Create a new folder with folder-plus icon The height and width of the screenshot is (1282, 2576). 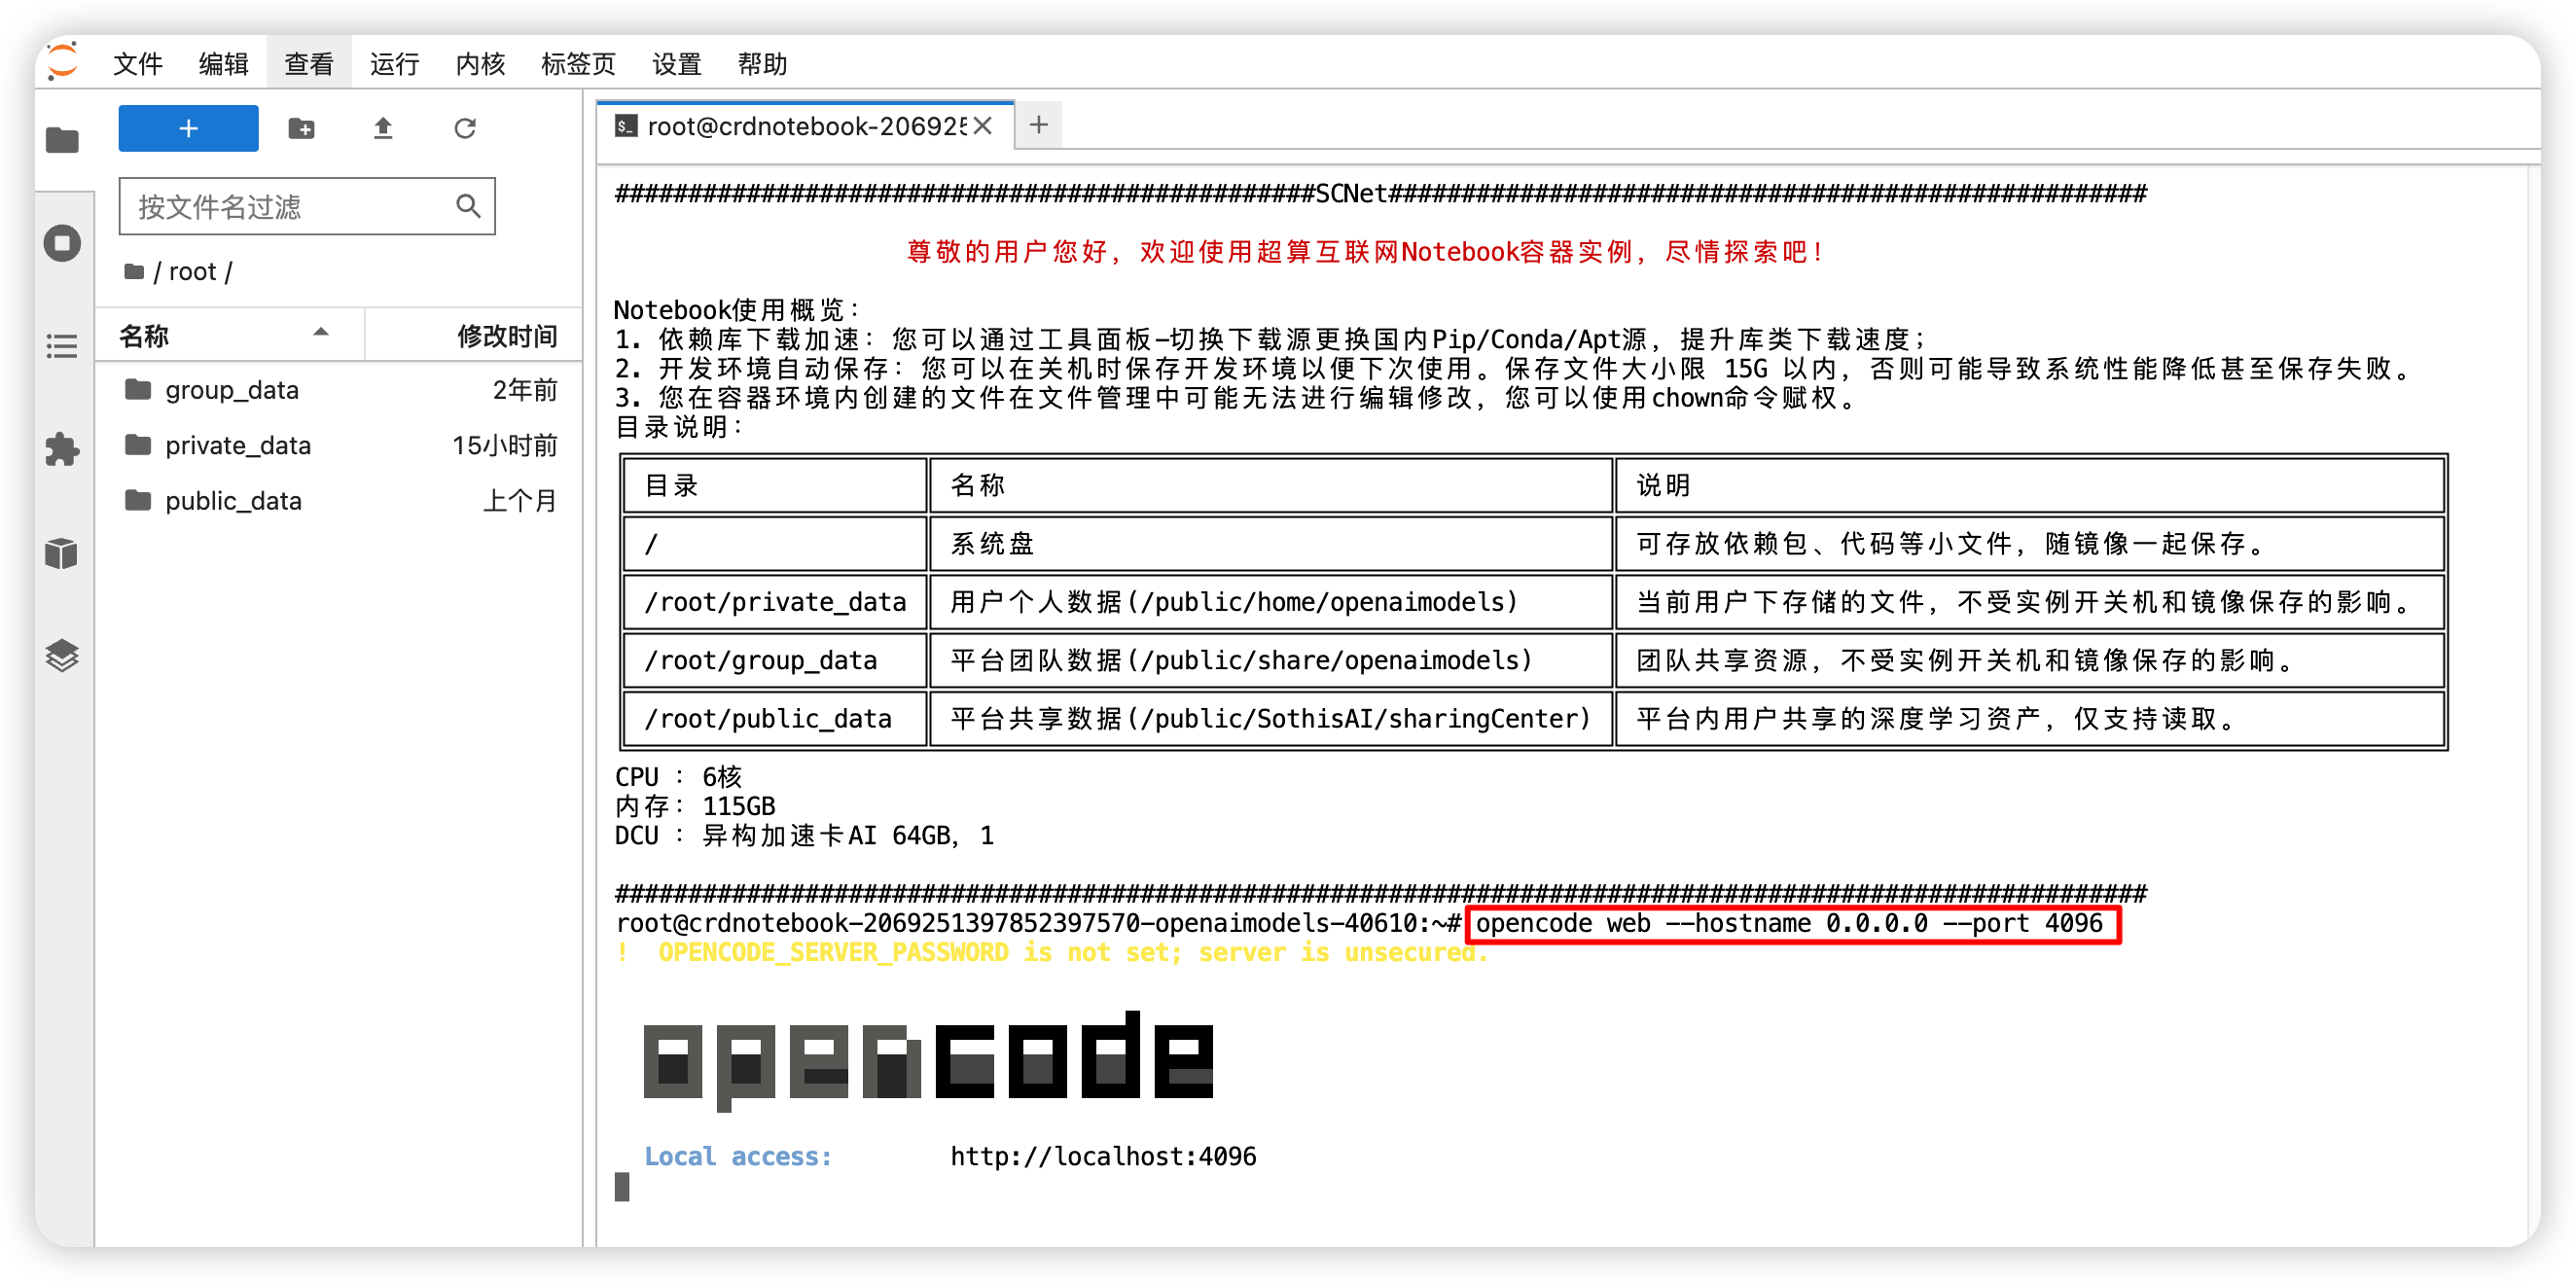[x=301, y=128]
